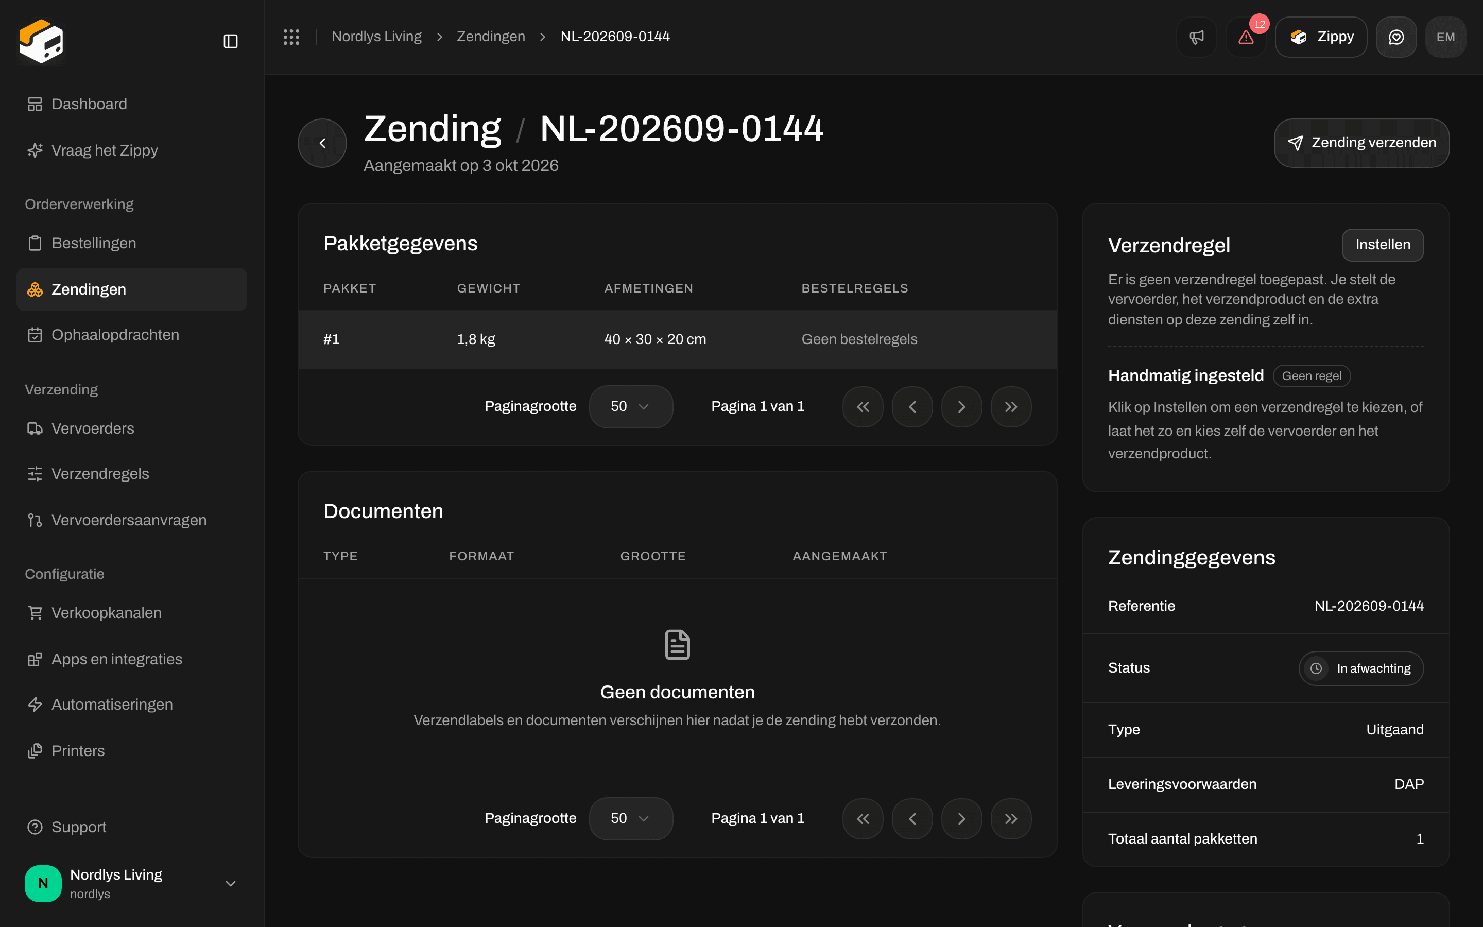1483x927 pixels.
Task: Click the Nordlys Living green N avatar
Action: pos(43,883)
